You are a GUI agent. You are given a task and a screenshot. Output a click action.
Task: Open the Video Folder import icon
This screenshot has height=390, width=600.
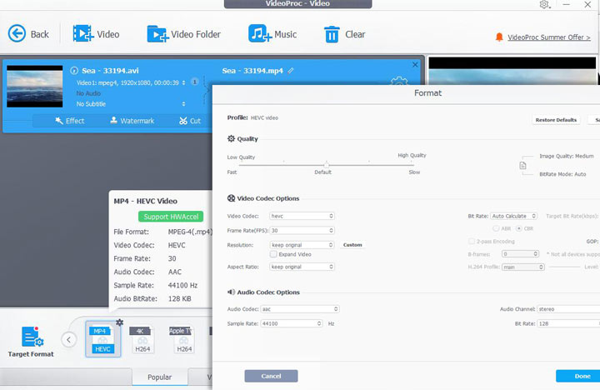pos(157,34)
